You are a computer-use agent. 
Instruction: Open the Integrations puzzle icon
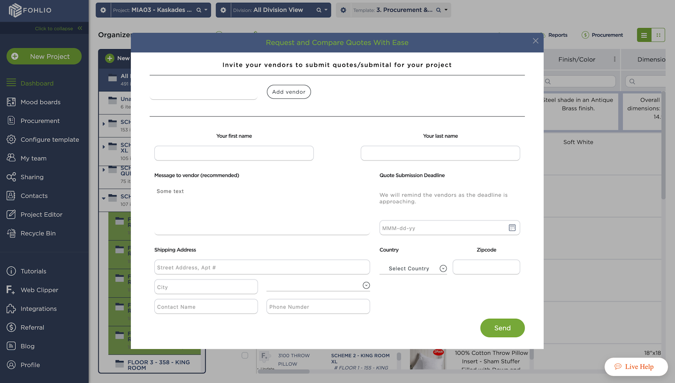[11, 309]
